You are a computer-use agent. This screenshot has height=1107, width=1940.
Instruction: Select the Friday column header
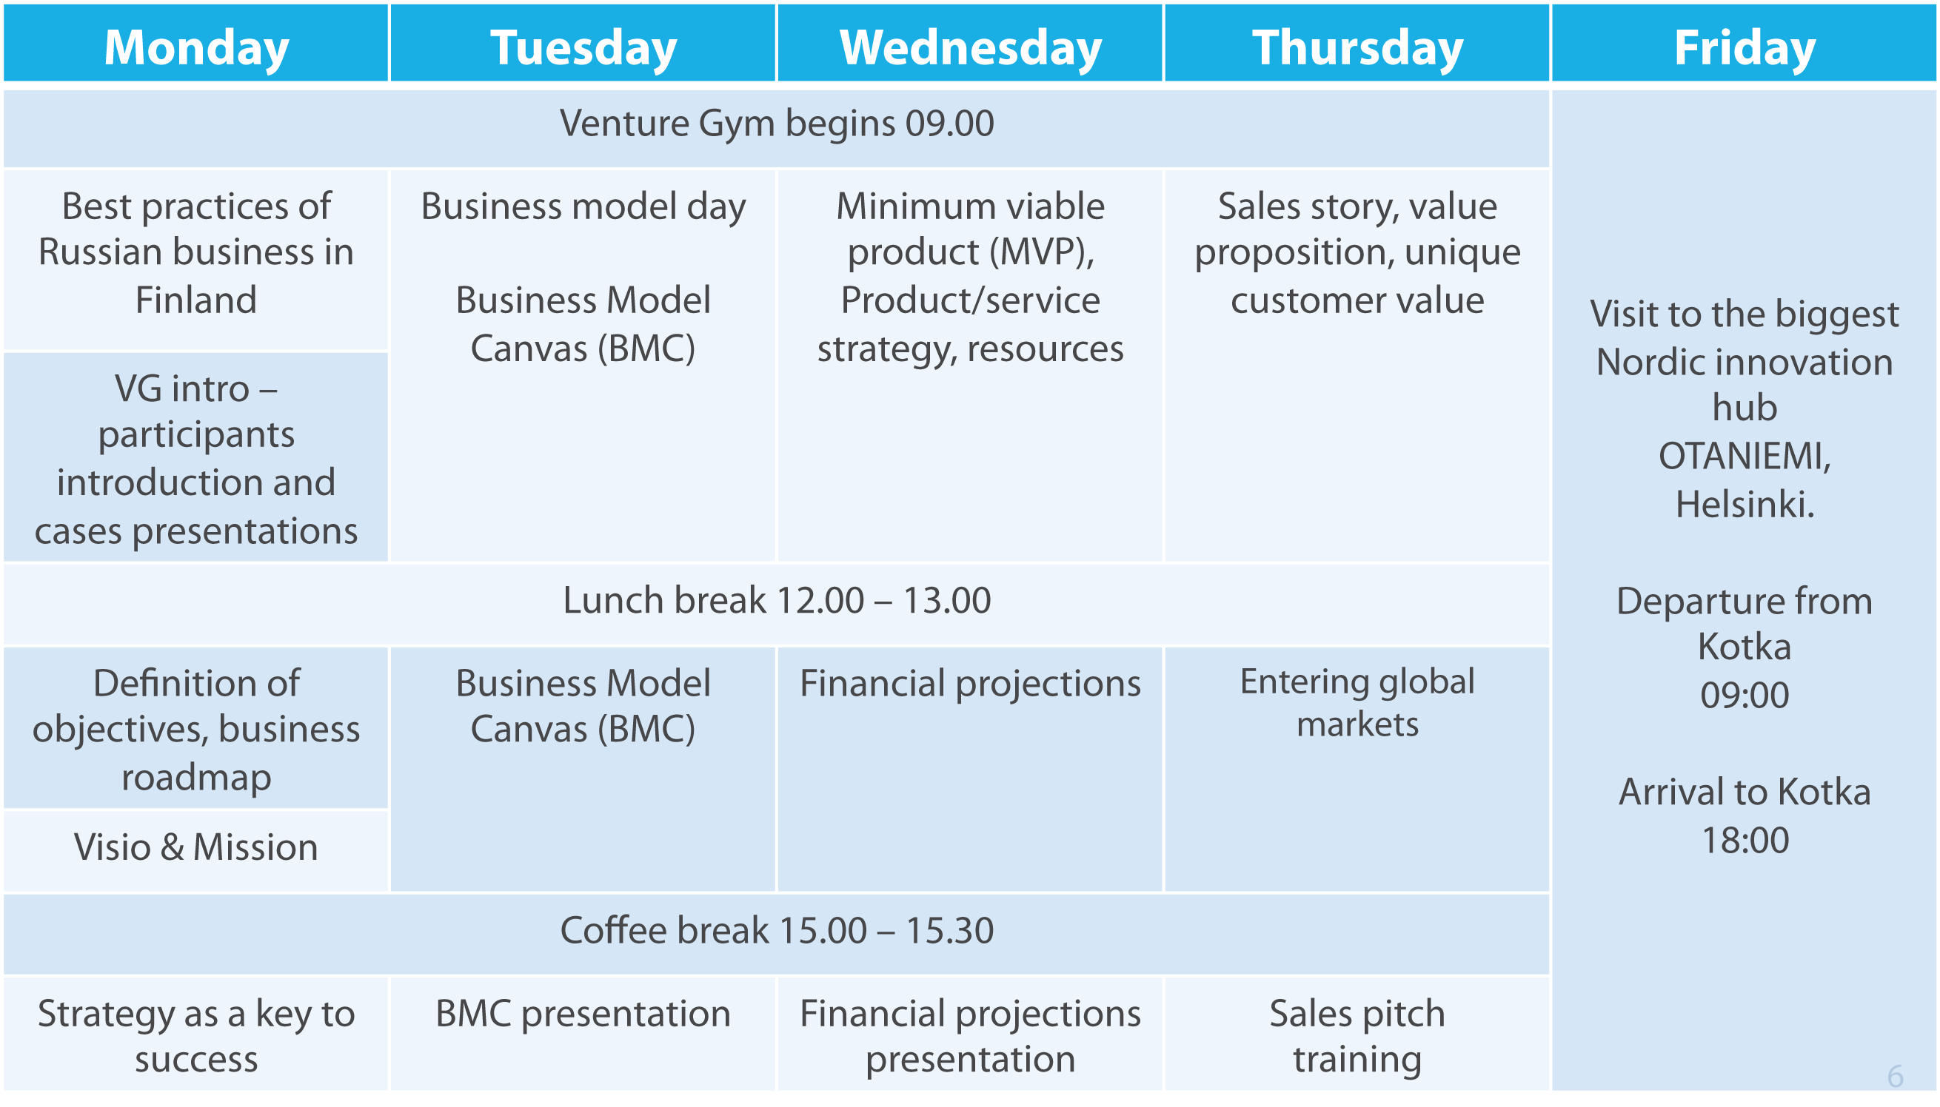tap(1744, 43)
